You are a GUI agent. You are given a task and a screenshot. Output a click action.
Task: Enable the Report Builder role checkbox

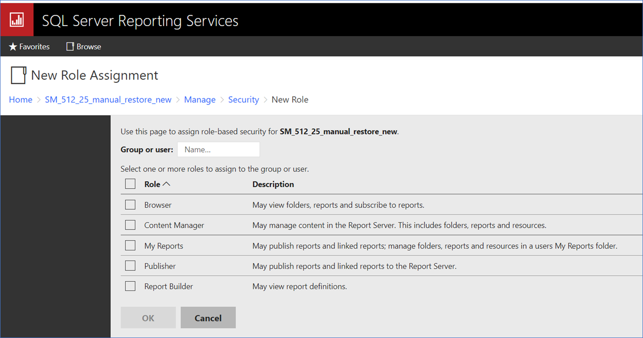tap(130, 286)
